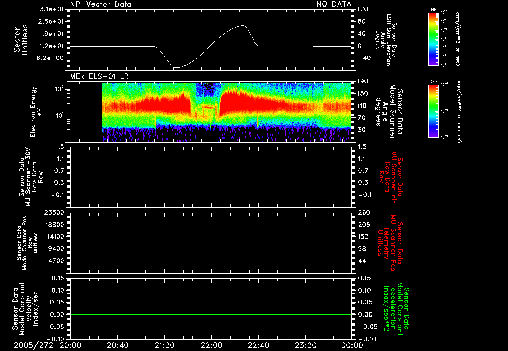Click the 'Electron Energy eV' axis label
This screenshot has height=351, width=508.
pyautogui.click(x=36, y=112)
